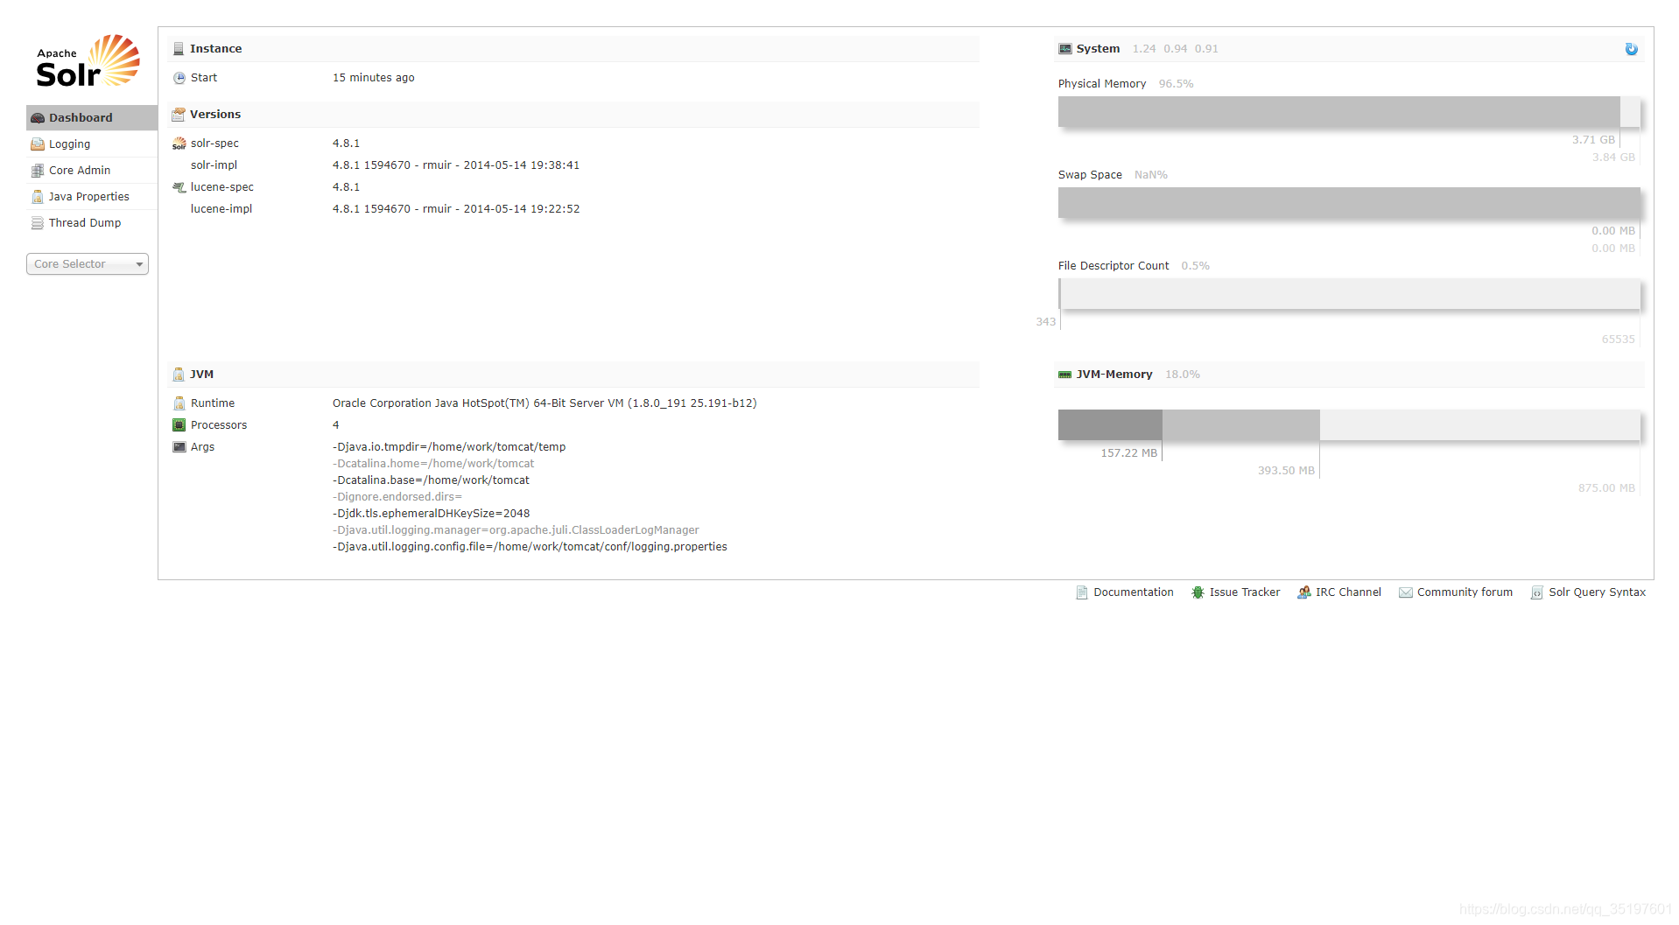Click the Dashboard gauge icon in sidebar
This screenshot has height=925, width=1679.
tap(38, 118)
